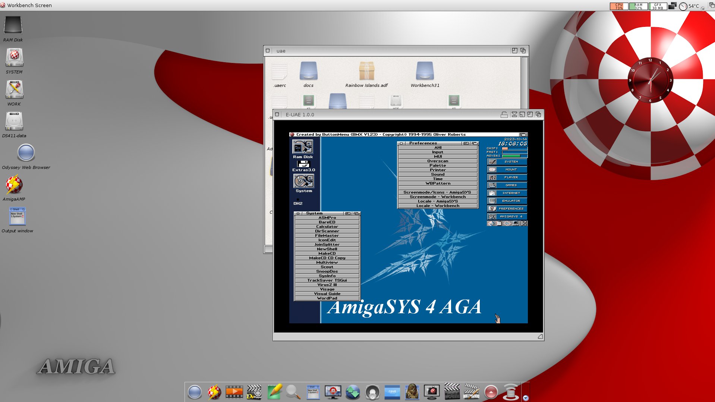The height and width of the screenshot is (402, 715).
Task: Click the clipboard icon in AmigaSYS toolbar
Action: click(x=499, y=223)
